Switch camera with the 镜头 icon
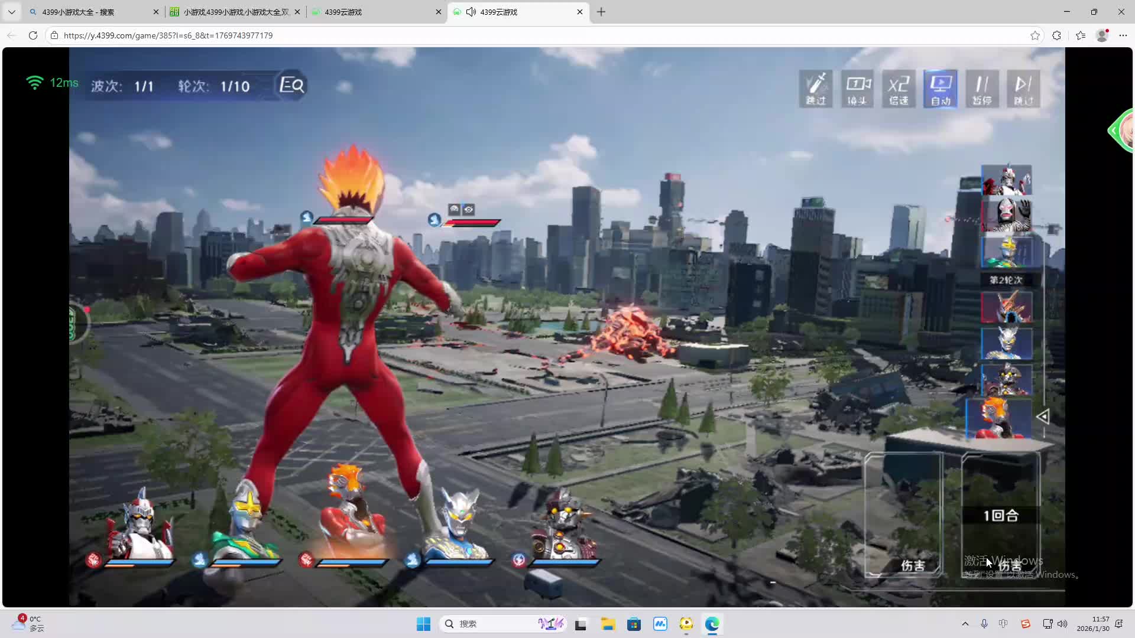1135x638 pixels. pos(857,89)
